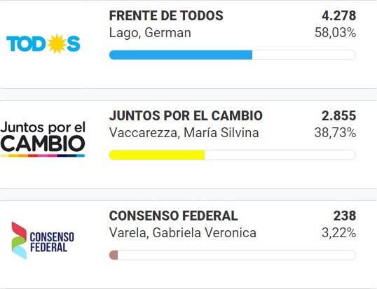Screen dimensions: 377x289
Task: Select the JUNTOS POR EL CAMBIO heading
Action: pos(186,115)
